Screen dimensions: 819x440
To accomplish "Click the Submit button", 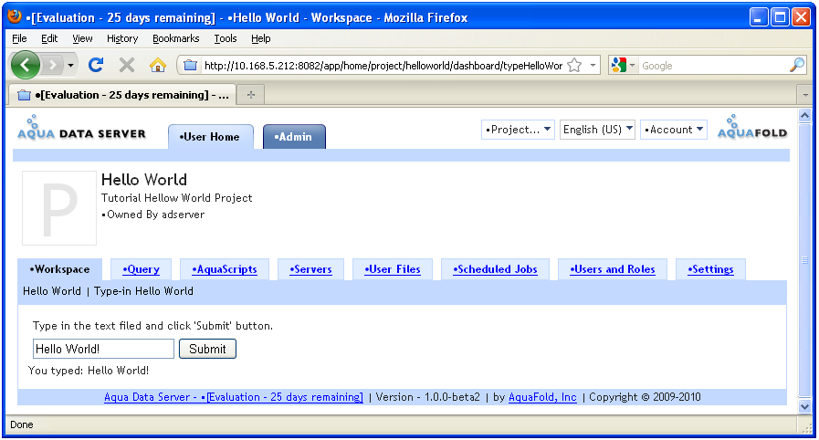I will click(x=207, y=349).
